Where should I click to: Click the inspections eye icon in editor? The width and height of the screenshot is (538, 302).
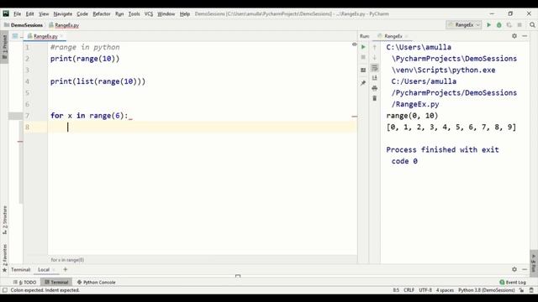354,44
